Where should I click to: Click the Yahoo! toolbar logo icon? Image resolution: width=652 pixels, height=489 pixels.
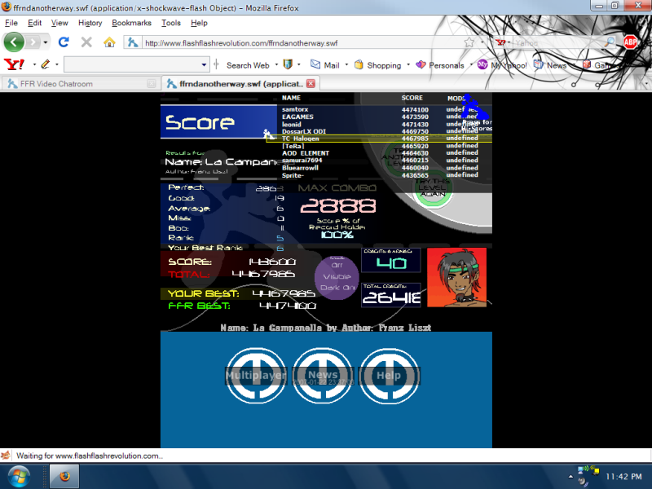(13, 64)
